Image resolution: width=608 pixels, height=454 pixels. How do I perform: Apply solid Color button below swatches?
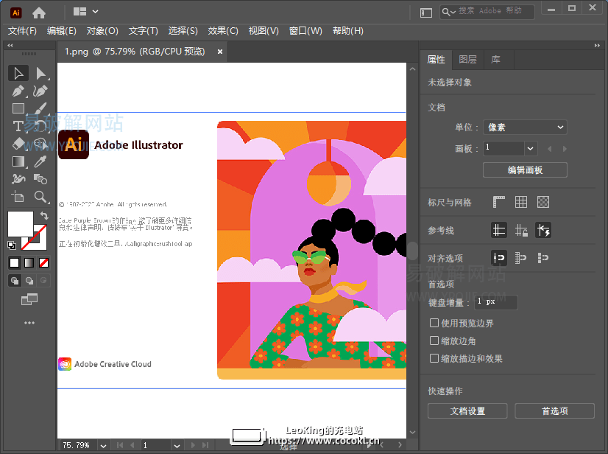[14, 263]
